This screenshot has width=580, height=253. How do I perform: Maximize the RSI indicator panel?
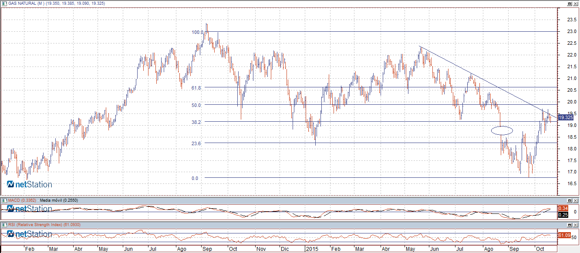(x=569, y=225)
